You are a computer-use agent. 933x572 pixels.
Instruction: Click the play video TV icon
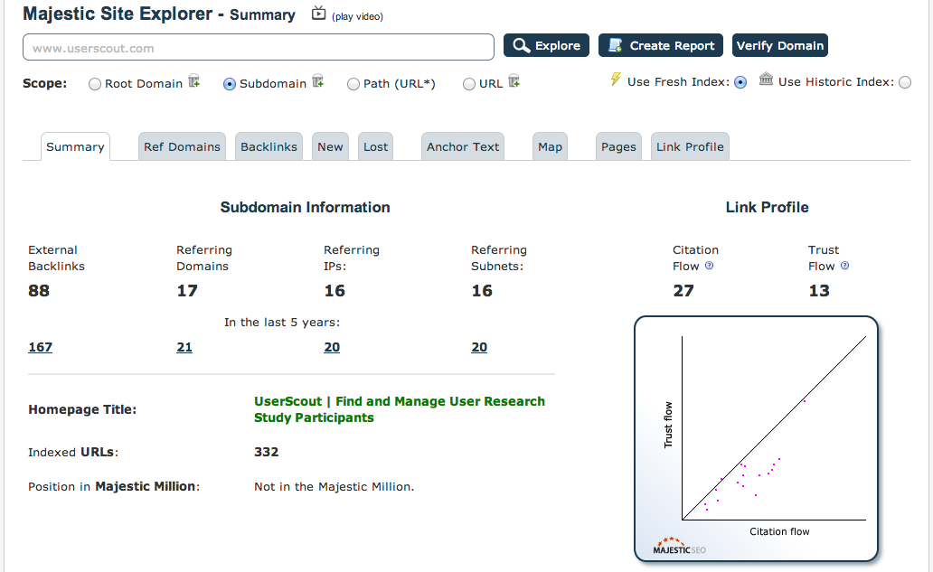pyautogui.click(x=319, y=13)
